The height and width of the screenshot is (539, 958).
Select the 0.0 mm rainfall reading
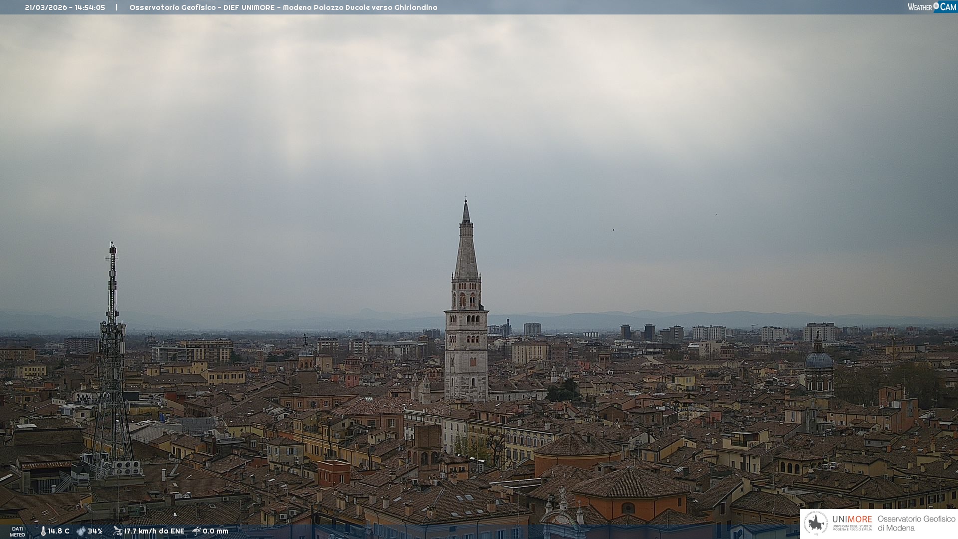pos(216,532)
